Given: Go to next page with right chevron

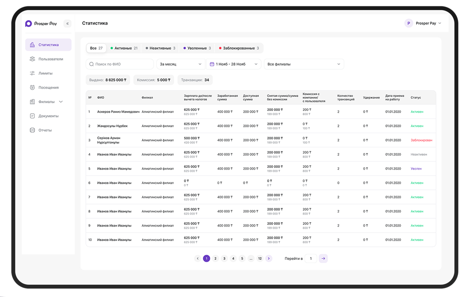Looking at the screenshot, I should coord(269,258).
